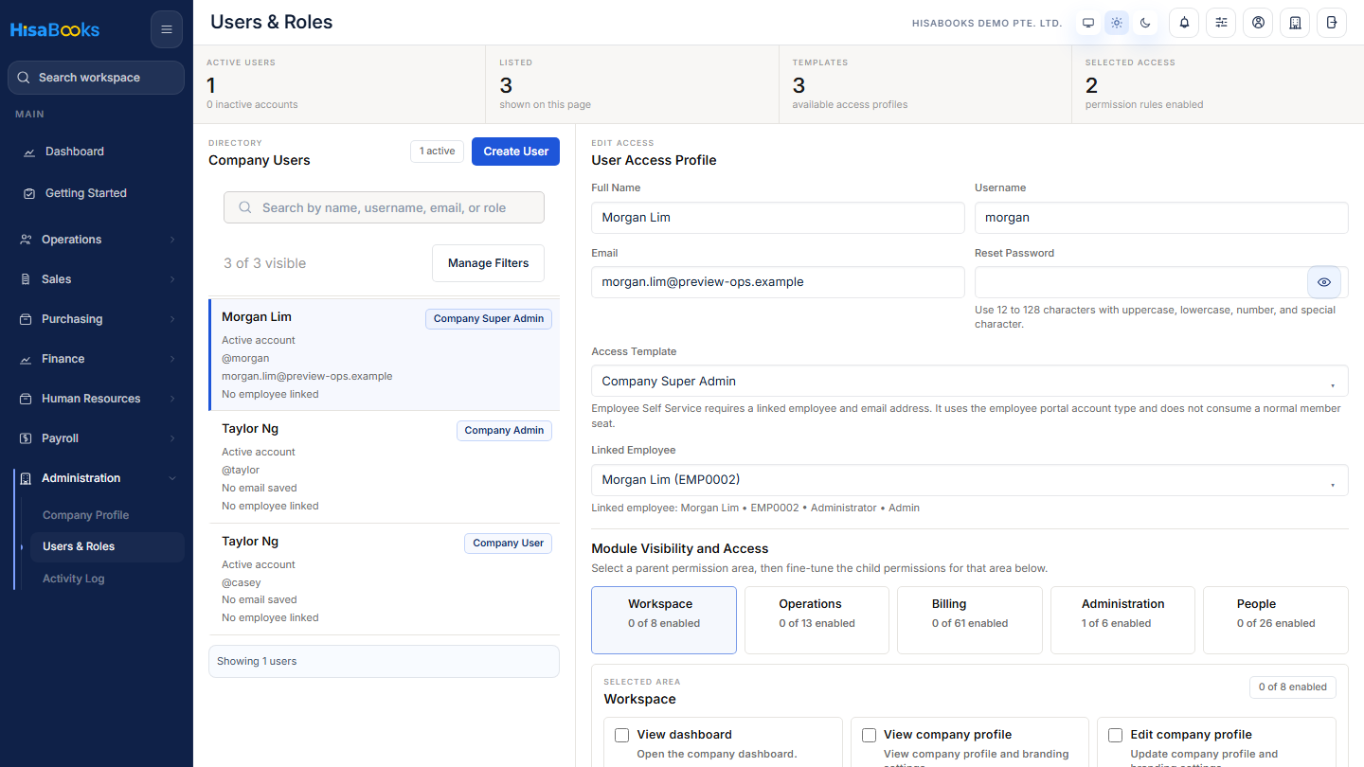Viewport: 1364px width, 767px height.
Task: Click the Username field containing morgan
Action: (1161, 218)
